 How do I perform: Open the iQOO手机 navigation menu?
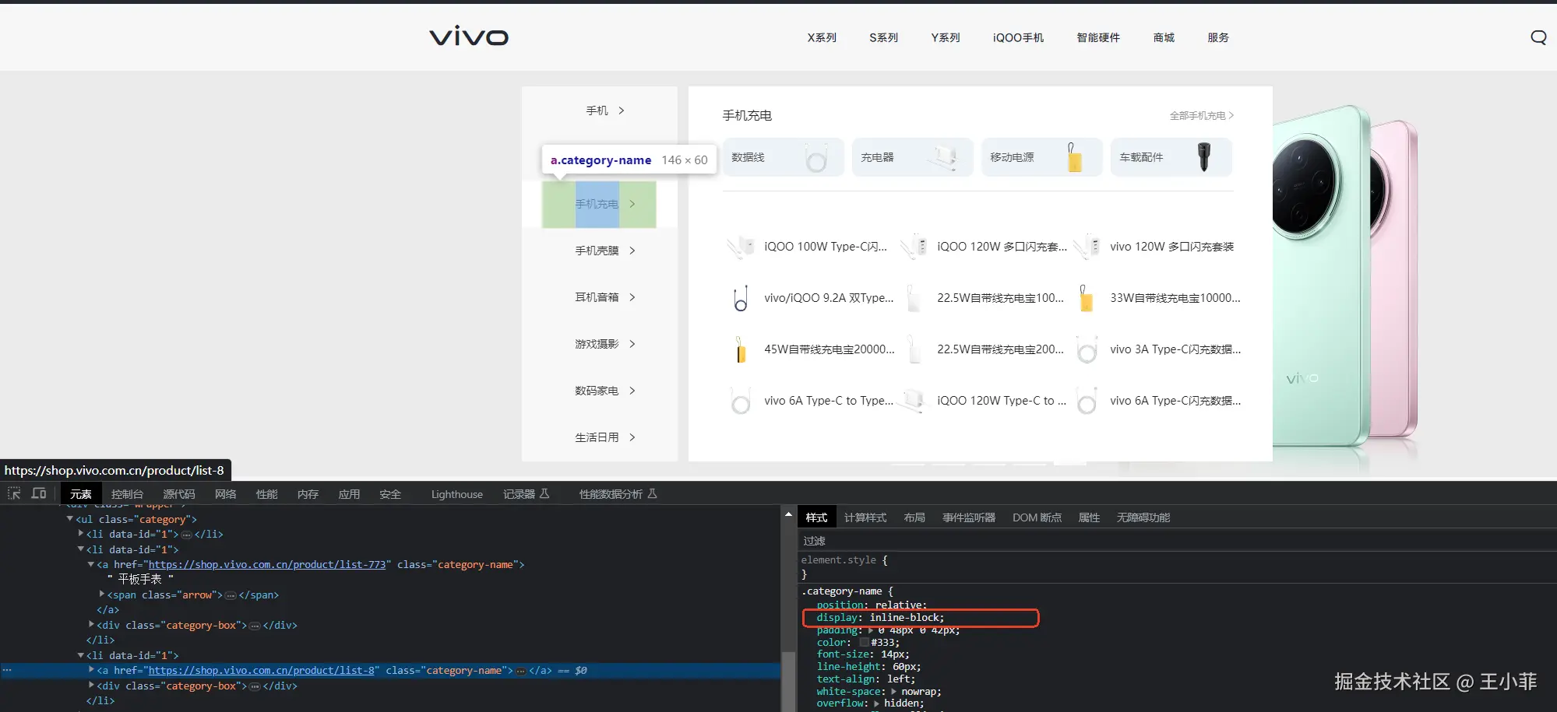(1018, 37)
